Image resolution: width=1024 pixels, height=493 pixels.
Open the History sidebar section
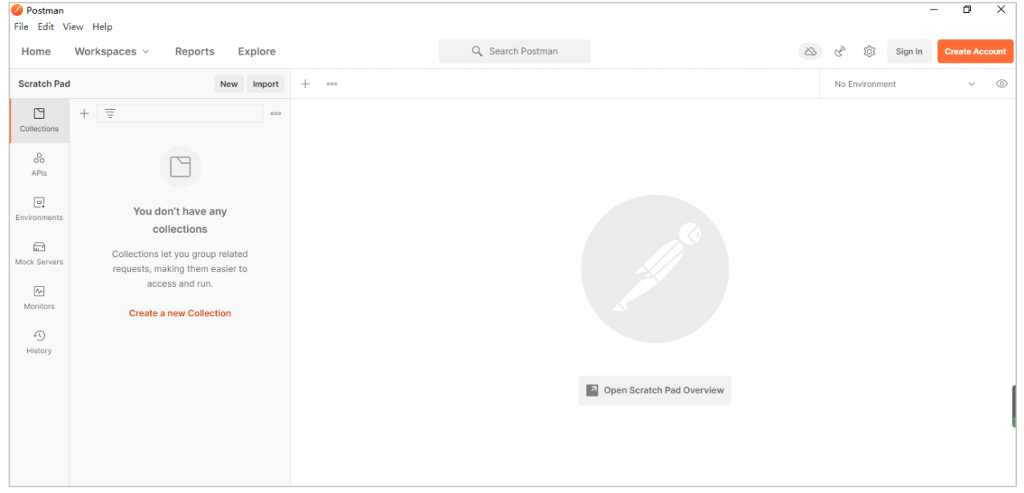tap(39, 342)
